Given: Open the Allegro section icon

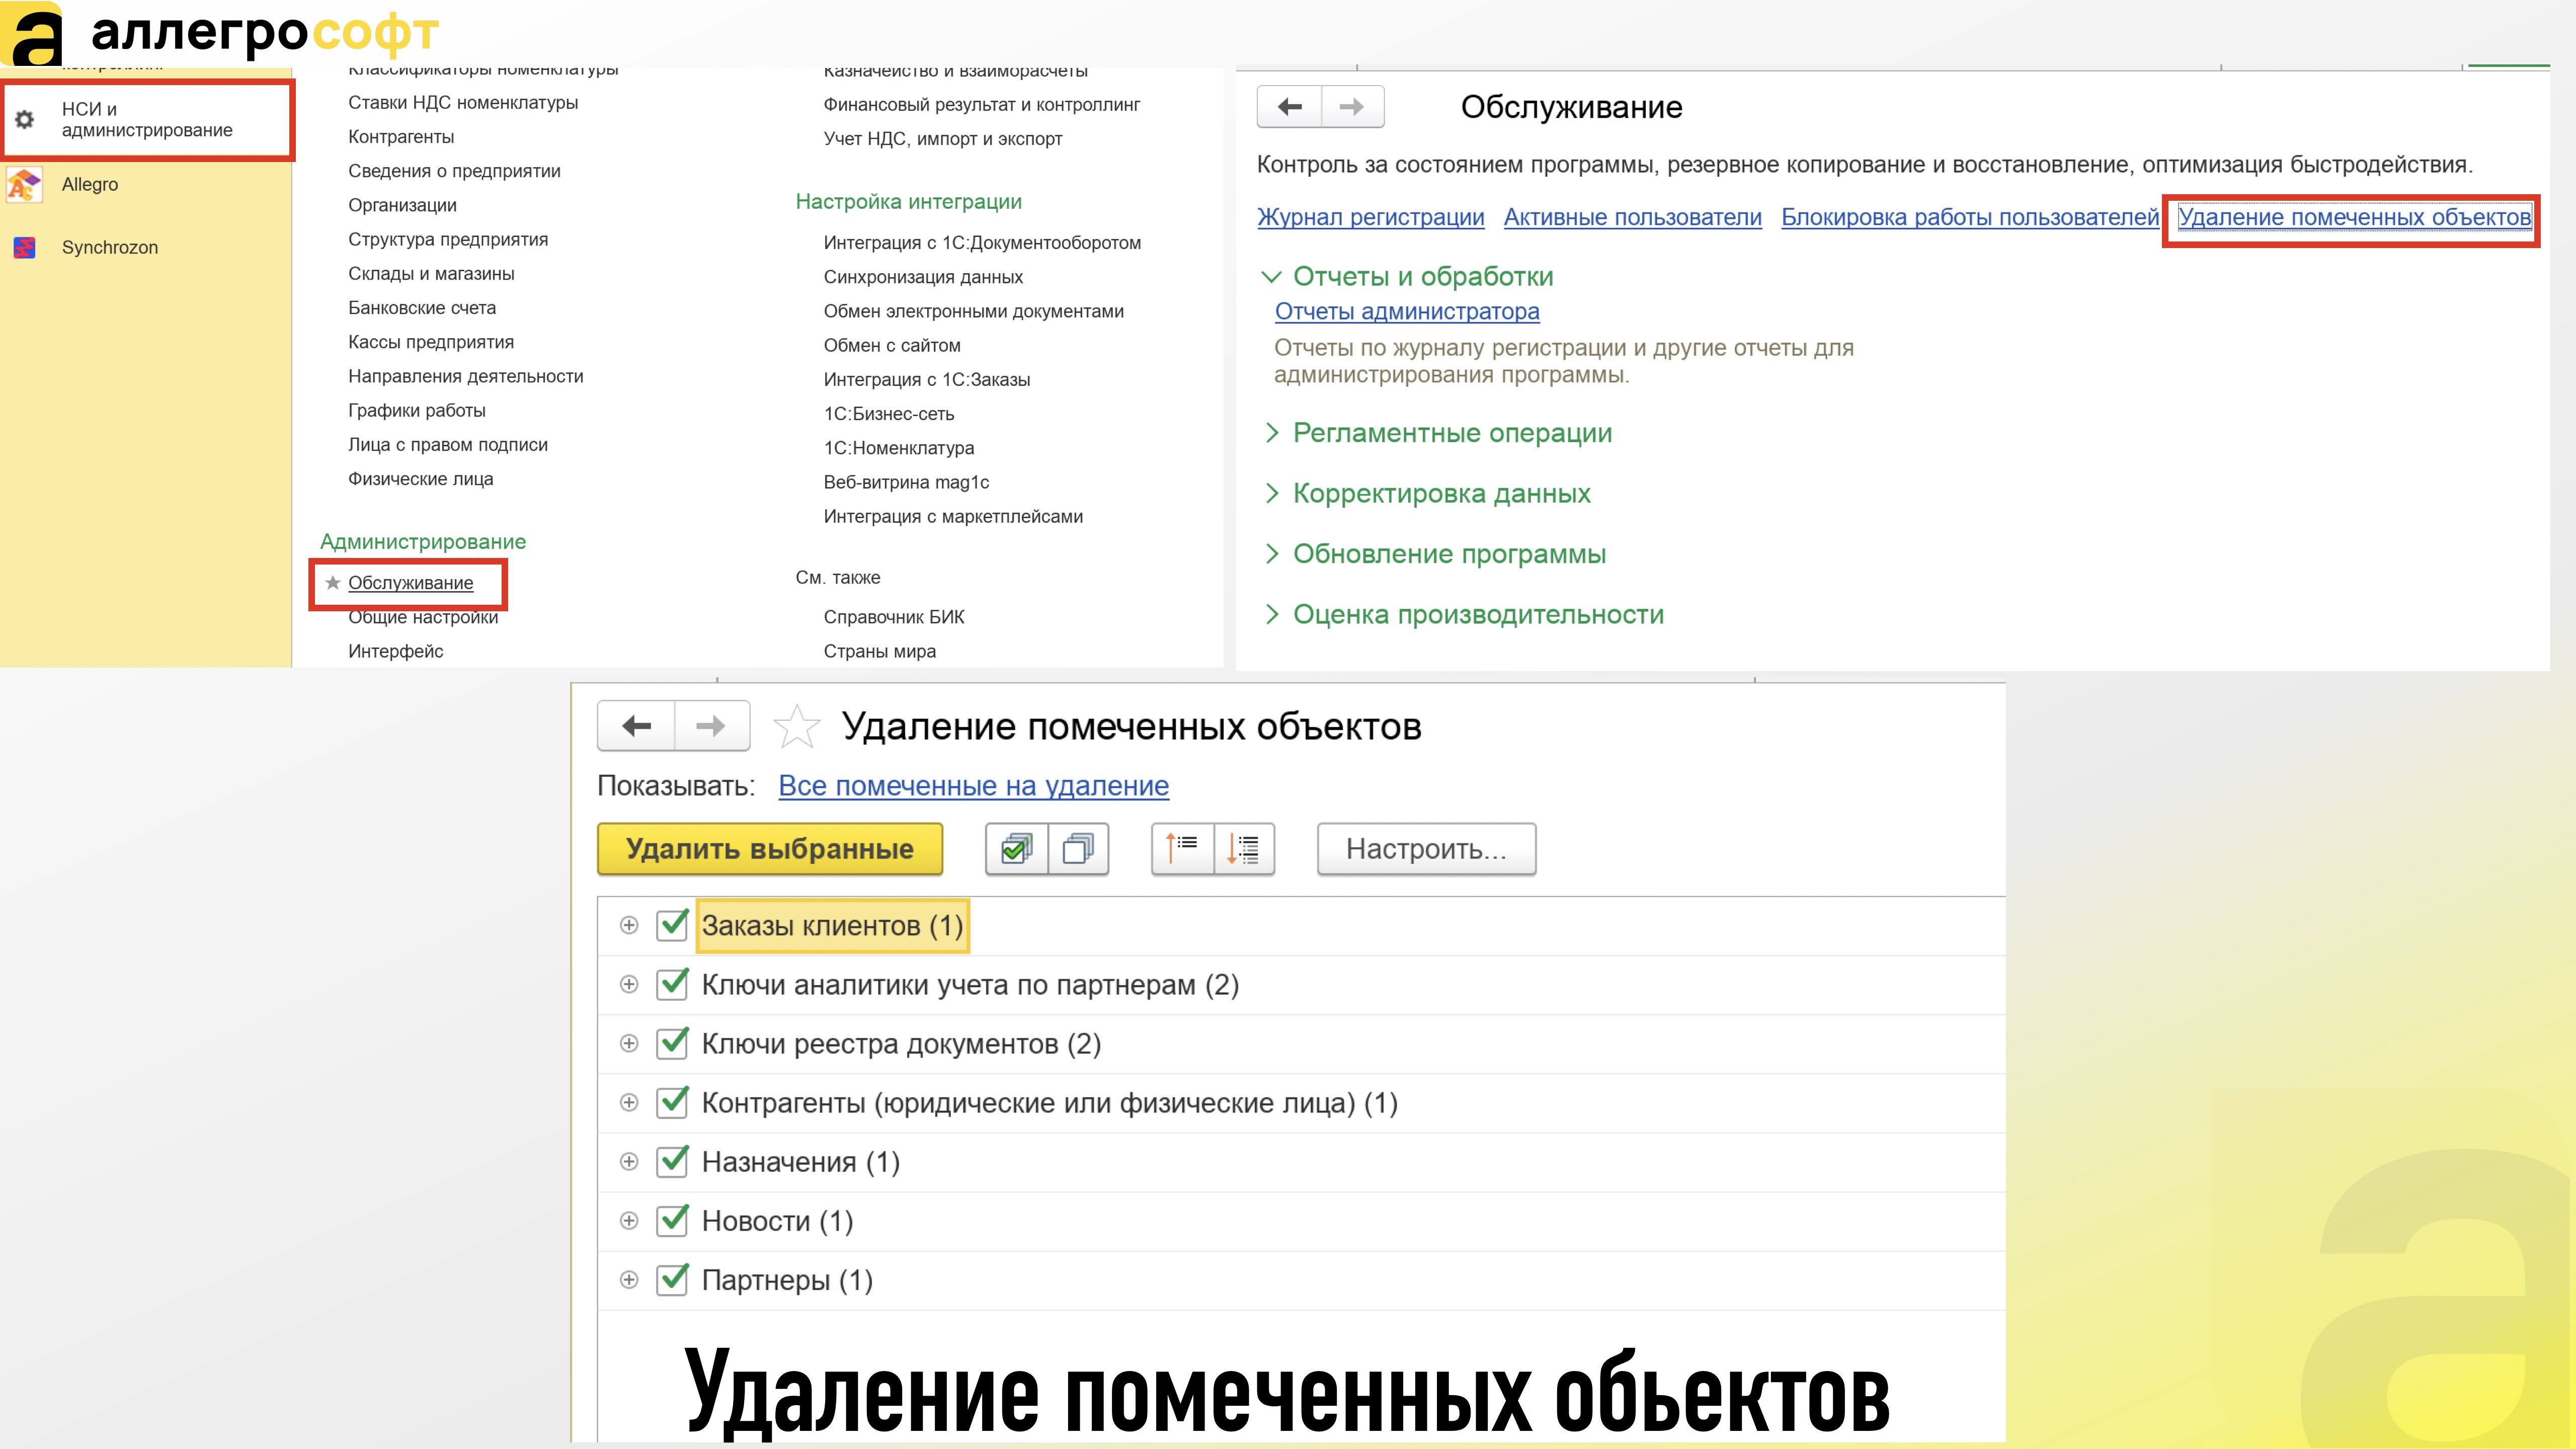Looking at the screenshot, I should (x=24, y=184).
